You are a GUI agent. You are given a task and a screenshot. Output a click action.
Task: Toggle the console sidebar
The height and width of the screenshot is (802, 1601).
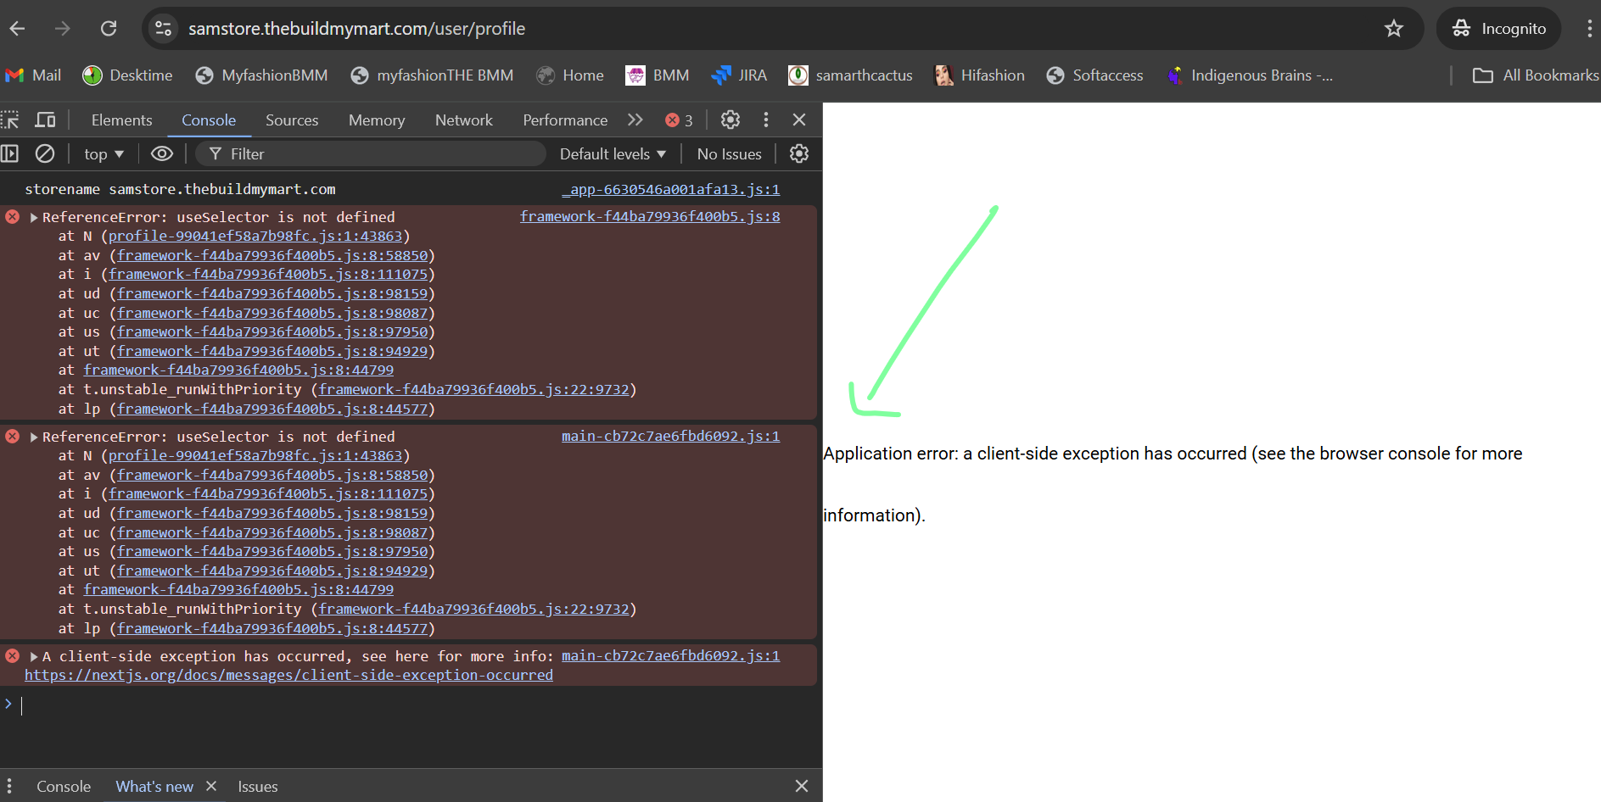coord(10,154)
